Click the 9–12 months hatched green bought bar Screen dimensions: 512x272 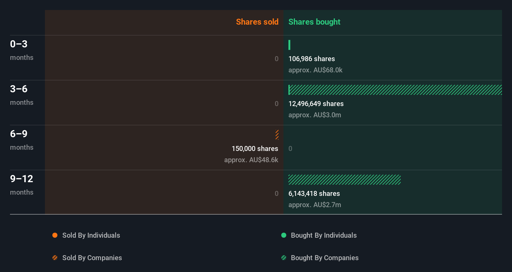point(345,180)
